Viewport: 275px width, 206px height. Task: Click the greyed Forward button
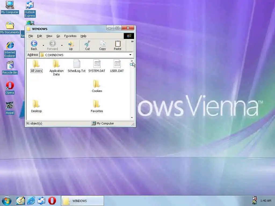(52, 45)
